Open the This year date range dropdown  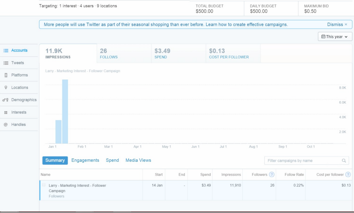335,37
